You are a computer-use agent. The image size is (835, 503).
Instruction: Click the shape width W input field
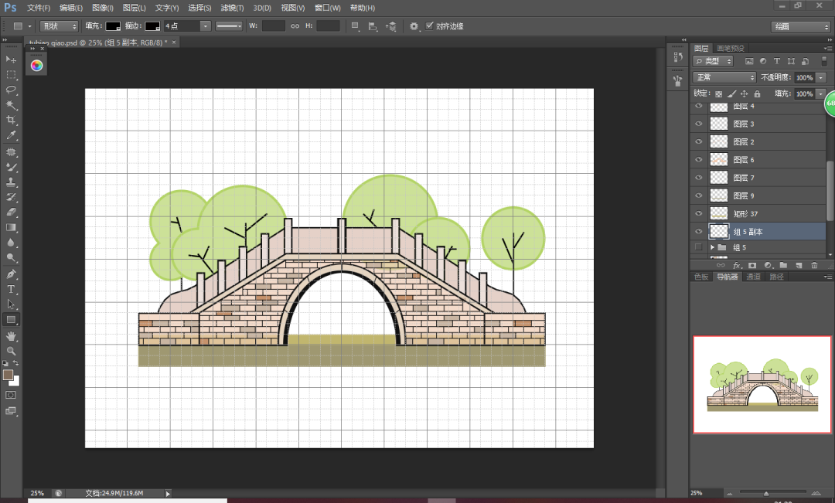coord(274,25)
